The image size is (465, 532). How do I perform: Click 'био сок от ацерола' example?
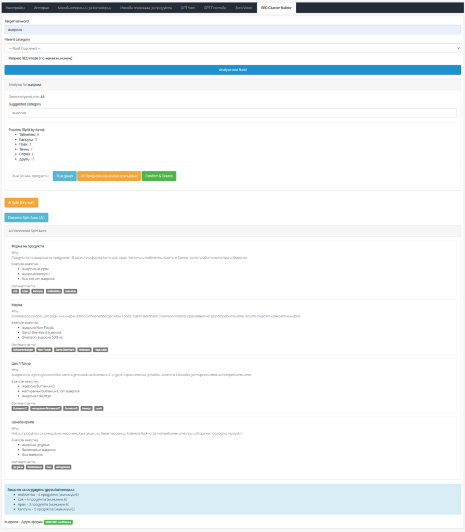point(38,279)
